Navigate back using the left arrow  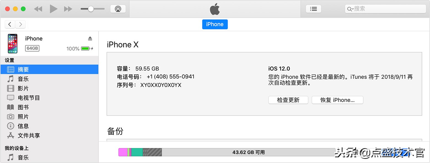[x=10, y=24]
